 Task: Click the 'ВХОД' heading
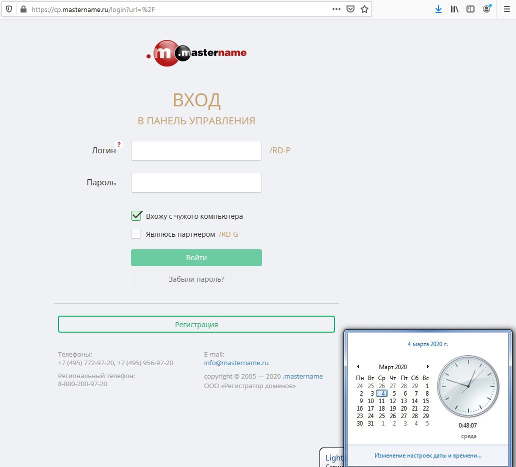tap(197, 100)
